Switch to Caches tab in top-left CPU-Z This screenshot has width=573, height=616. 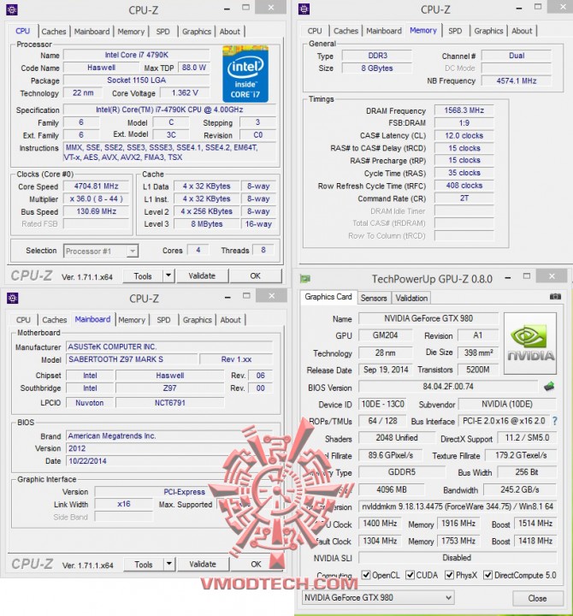coord(54,32)
